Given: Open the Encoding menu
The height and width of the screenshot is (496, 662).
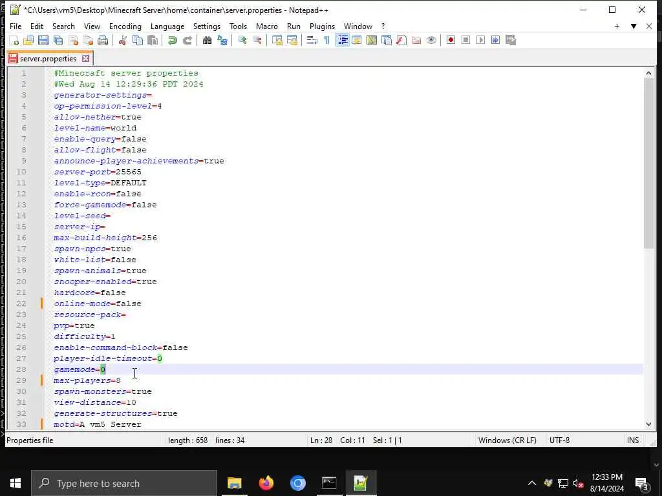Looking at the screenshot, I should pyautogui.click(x=125, y=26).
